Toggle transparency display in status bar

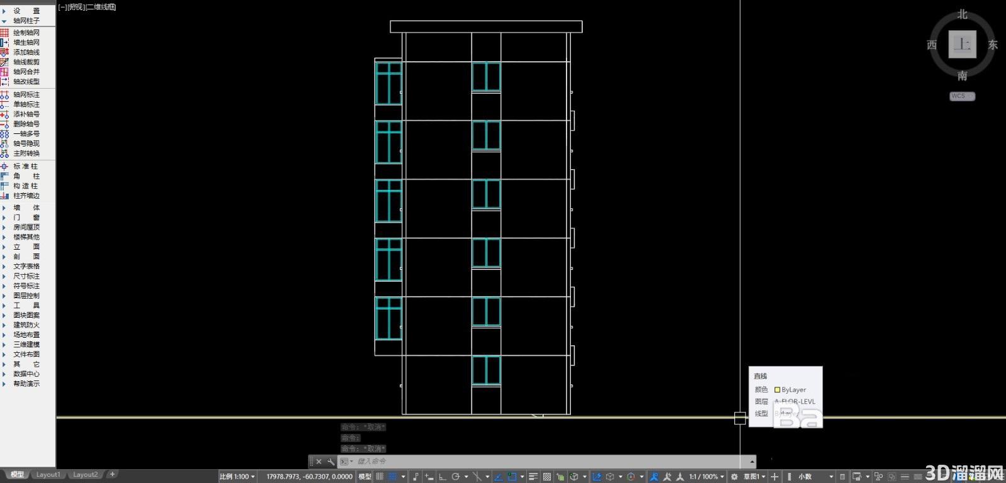click(x=546, y=477)
